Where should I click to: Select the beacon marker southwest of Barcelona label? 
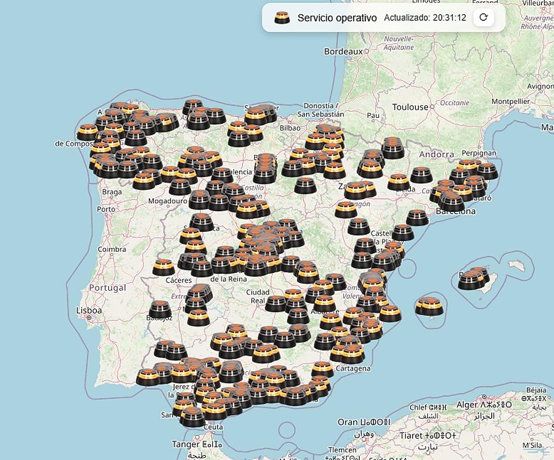point(417,218)
